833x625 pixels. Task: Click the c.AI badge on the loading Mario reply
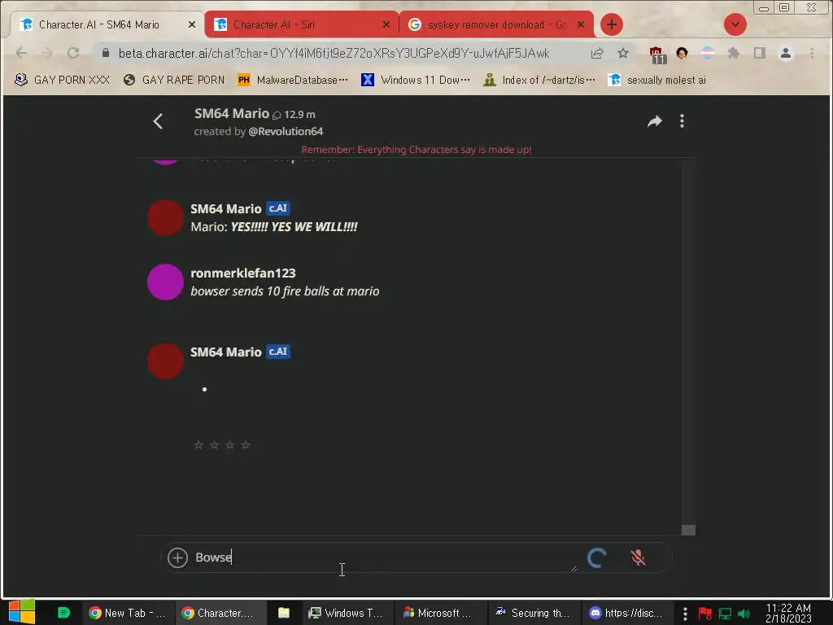(278, 352)
